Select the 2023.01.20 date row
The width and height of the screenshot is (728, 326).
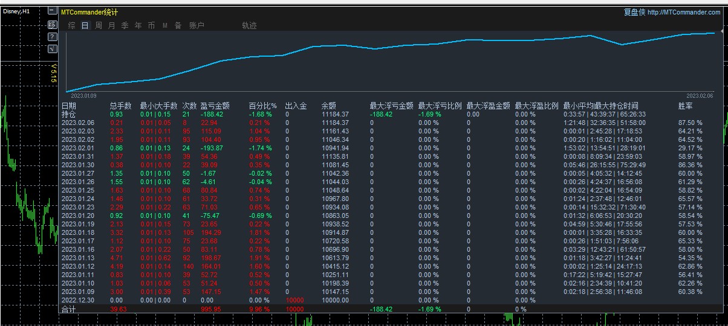tap(78, 216)
